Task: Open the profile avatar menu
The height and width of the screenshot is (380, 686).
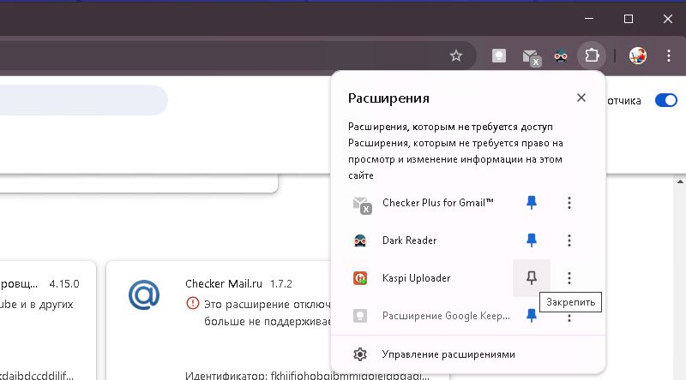Action: coord(638,56)
